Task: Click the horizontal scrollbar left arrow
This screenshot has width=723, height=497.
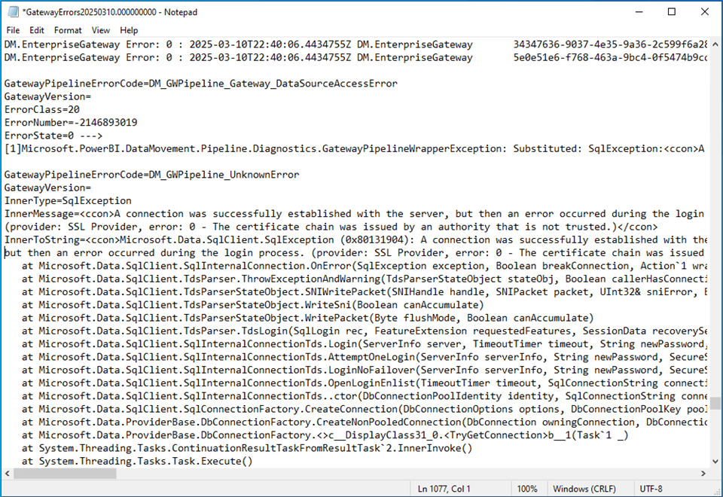Action: (7, 474)
